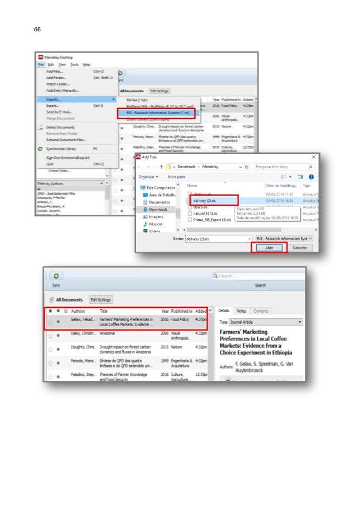Screen dimensions: 357x505
Task: Click the blue help icon in Add Files dialog
Action: pyautogui.click(x=311, y=177)
